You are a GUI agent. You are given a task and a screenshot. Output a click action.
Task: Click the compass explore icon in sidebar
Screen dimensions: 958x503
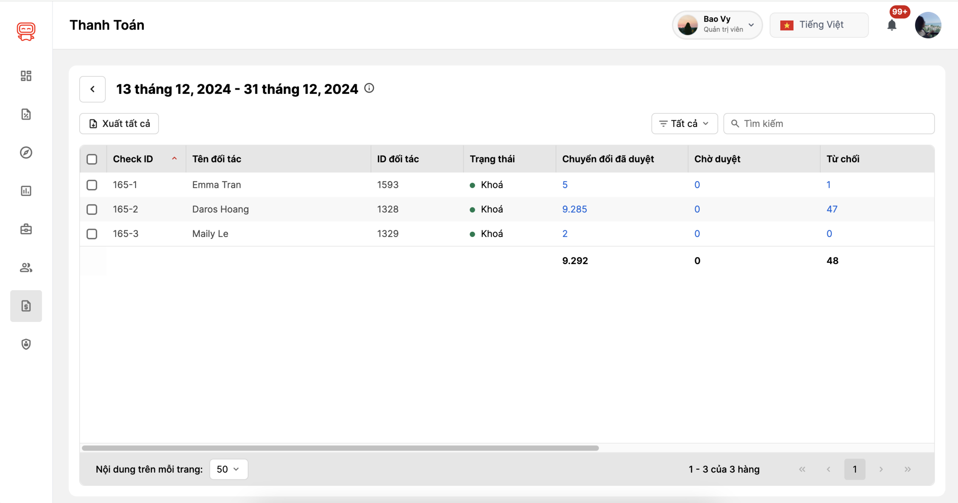[x=26, y=152]
